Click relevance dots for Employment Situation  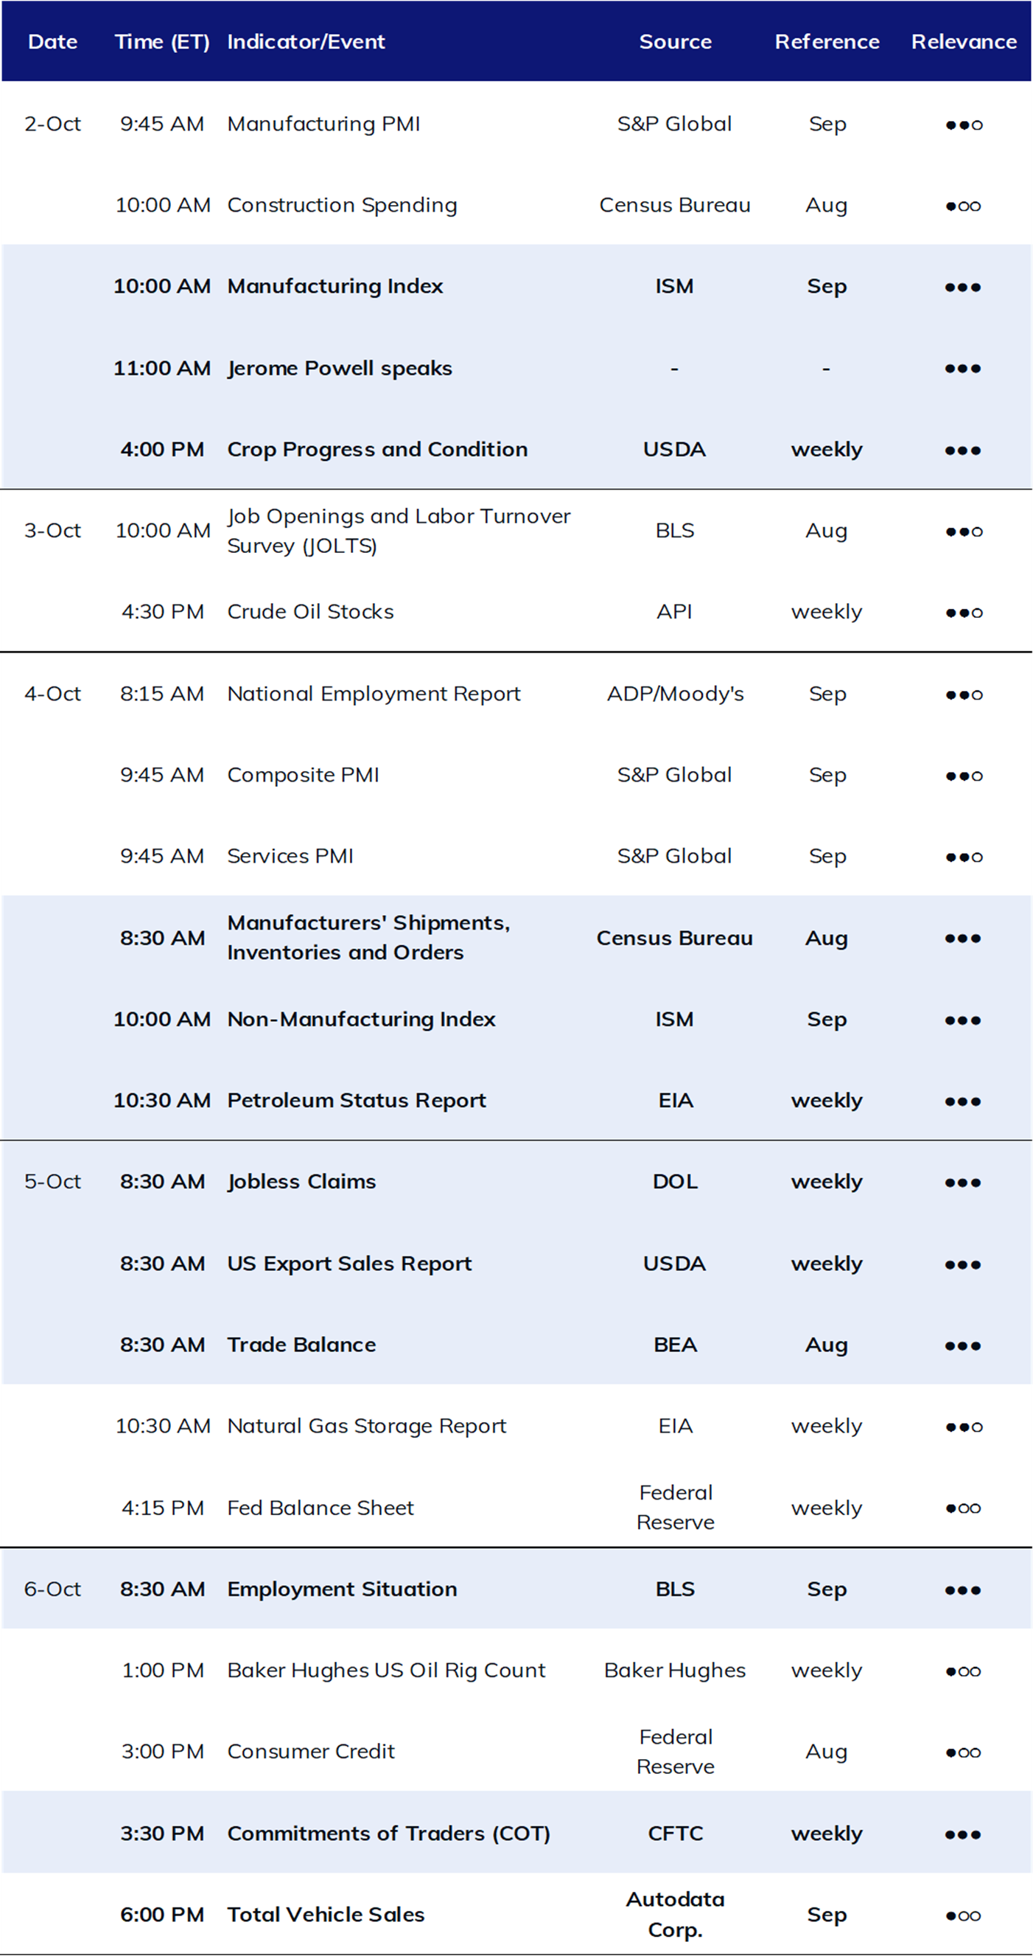coord(962,1591)
